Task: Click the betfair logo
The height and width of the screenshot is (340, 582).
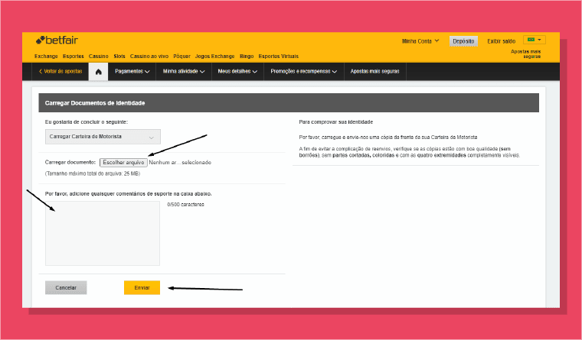Action: click(57, 40)
